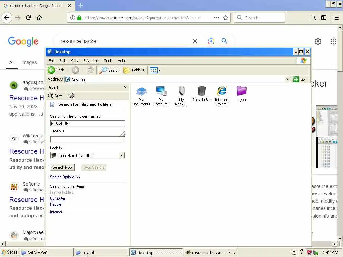This screenshot has width=343, height=257.
Task: Click the People search link
Action: 55,204
